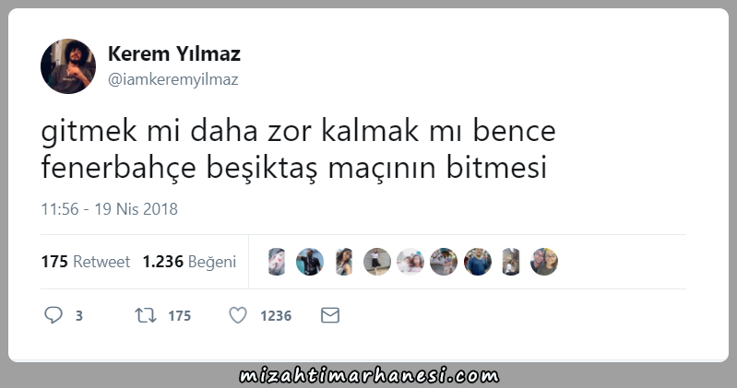
Task: Click the last liker avatar with glasses
Action: pyautogui.click(x=544, y=262)
